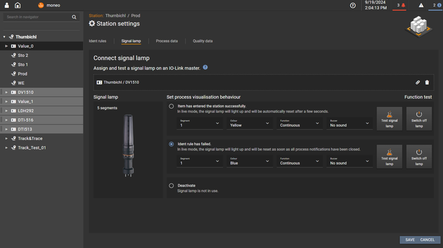Test signal lamp for ident rule failed

click(x=389, y=156)
